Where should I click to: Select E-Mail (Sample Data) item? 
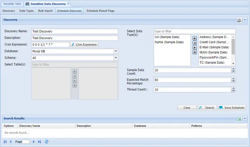[214, 47]
